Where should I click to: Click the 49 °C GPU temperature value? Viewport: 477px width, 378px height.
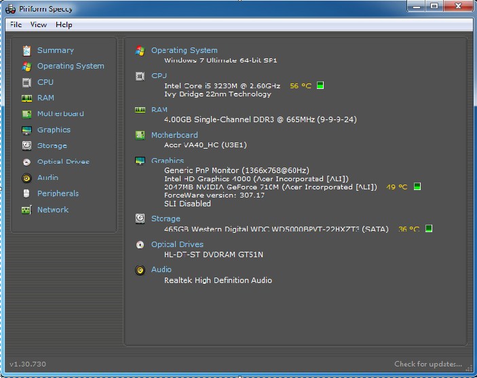pyautogui.click(x=397, y=187)
